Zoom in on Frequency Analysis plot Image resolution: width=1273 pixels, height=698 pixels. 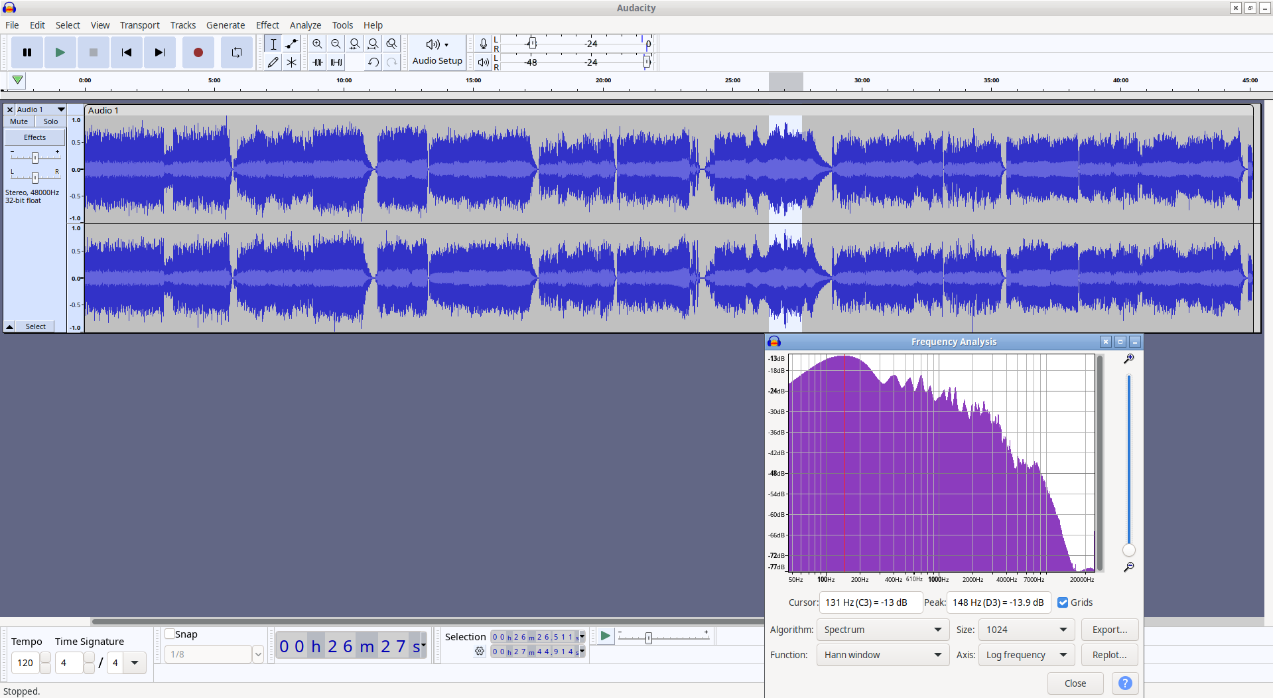point(1128,359)
